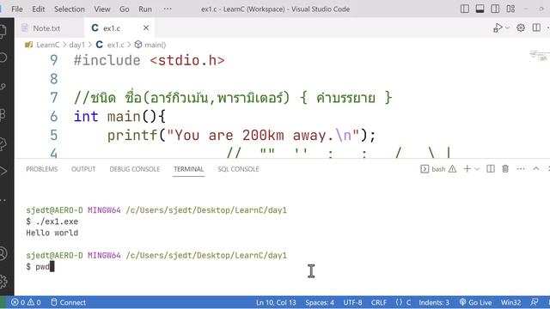Open the Selection menu
Image resolution: width=550 pixels, height=309 pixels.
[70, 9]
